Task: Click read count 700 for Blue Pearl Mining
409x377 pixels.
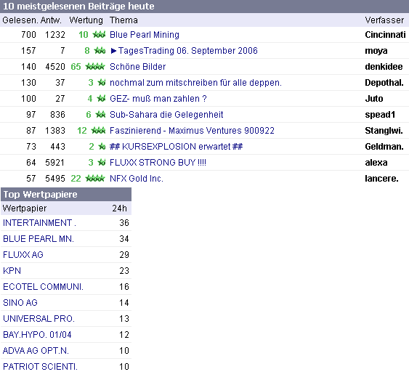Action: [x=28, y=34]
